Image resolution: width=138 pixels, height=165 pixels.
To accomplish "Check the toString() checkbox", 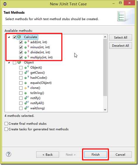I will point(21,93).
